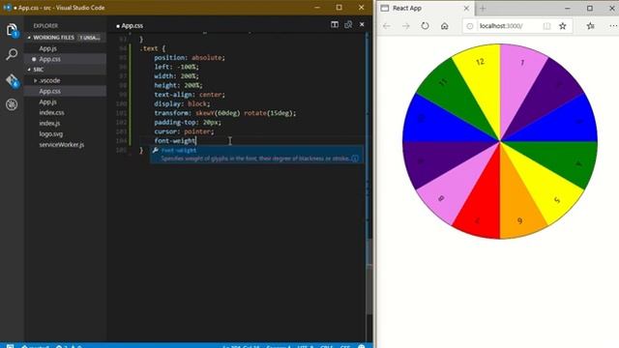Refresh the localhost page
Screen dimensions: 619x348
pos(425,26)
